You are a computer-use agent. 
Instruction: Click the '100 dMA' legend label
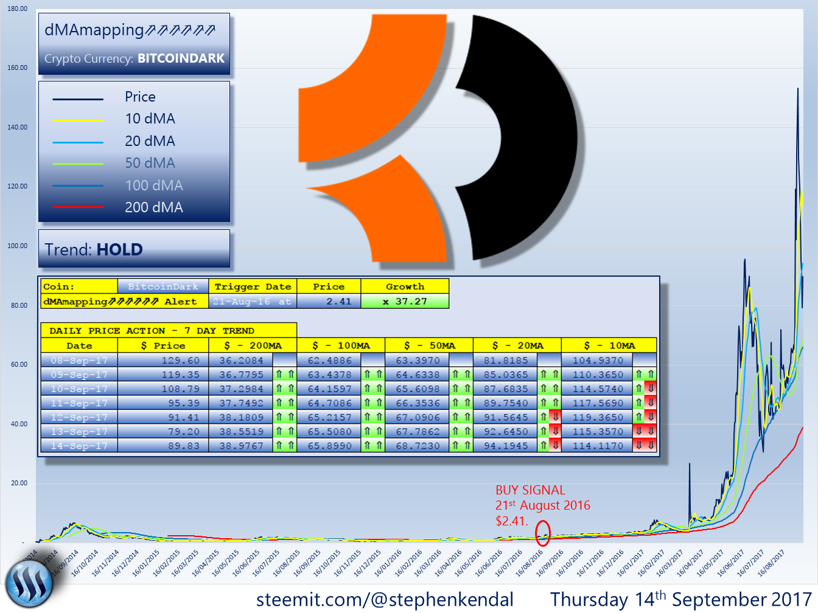[154, 185]
